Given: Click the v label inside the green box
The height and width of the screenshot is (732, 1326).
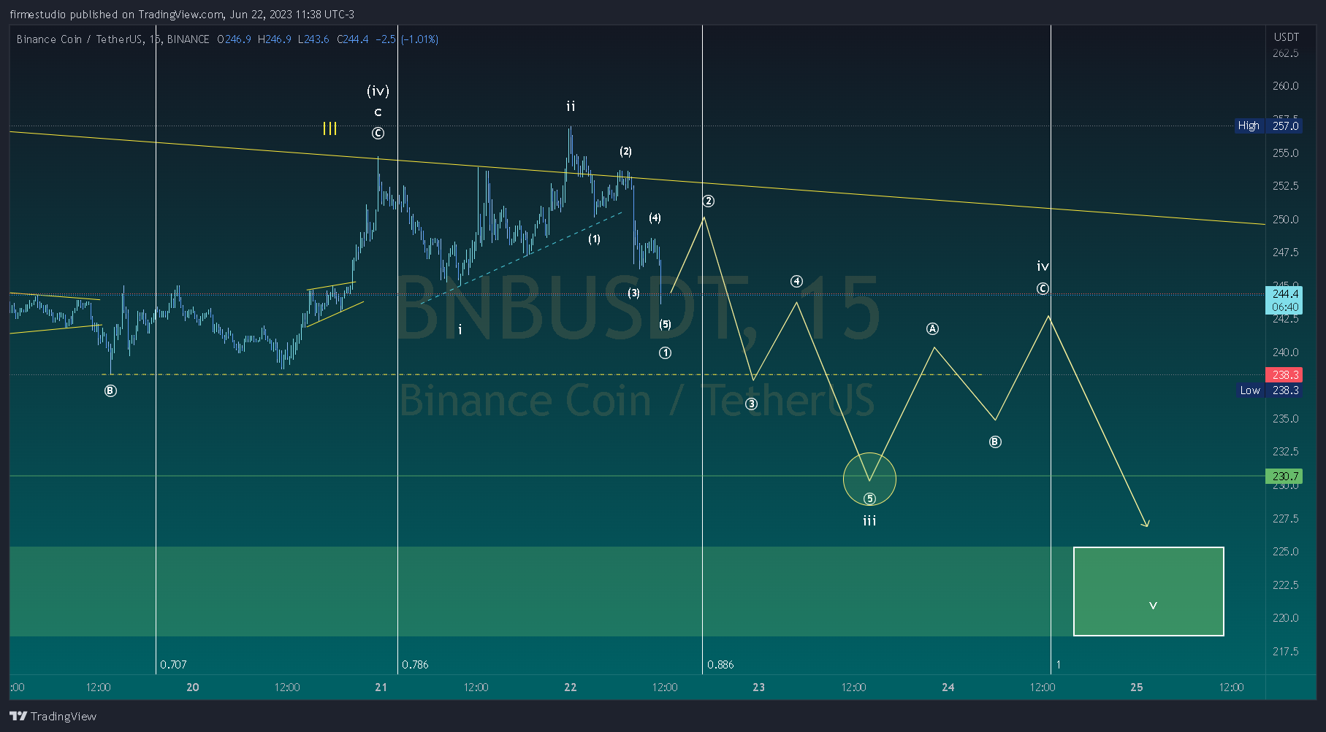Looking at the screenshot, I should 1153,605.
